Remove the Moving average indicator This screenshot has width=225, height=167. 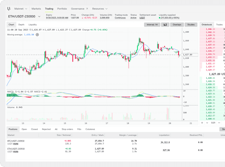click(x=37, y=34)
